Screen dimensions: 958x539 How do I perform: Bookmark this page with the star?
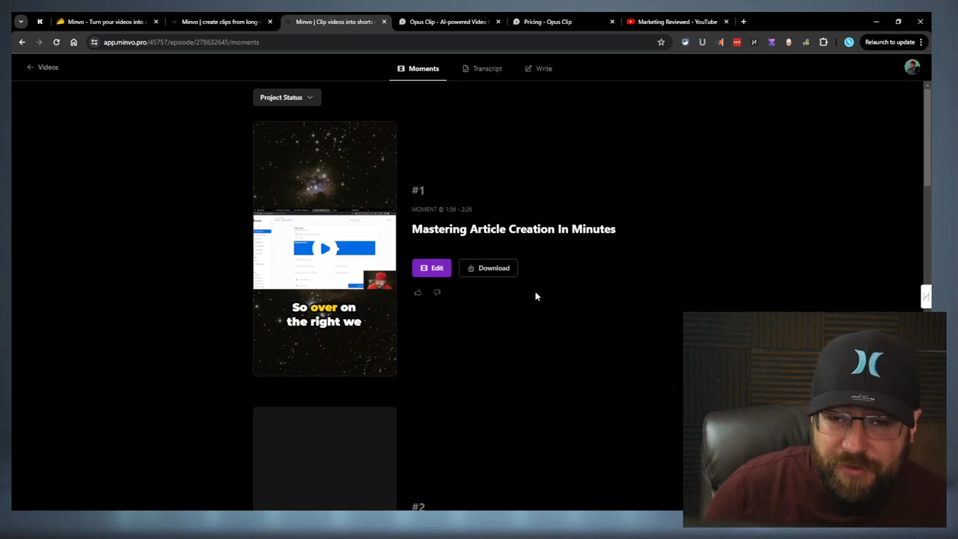(661, 42)
